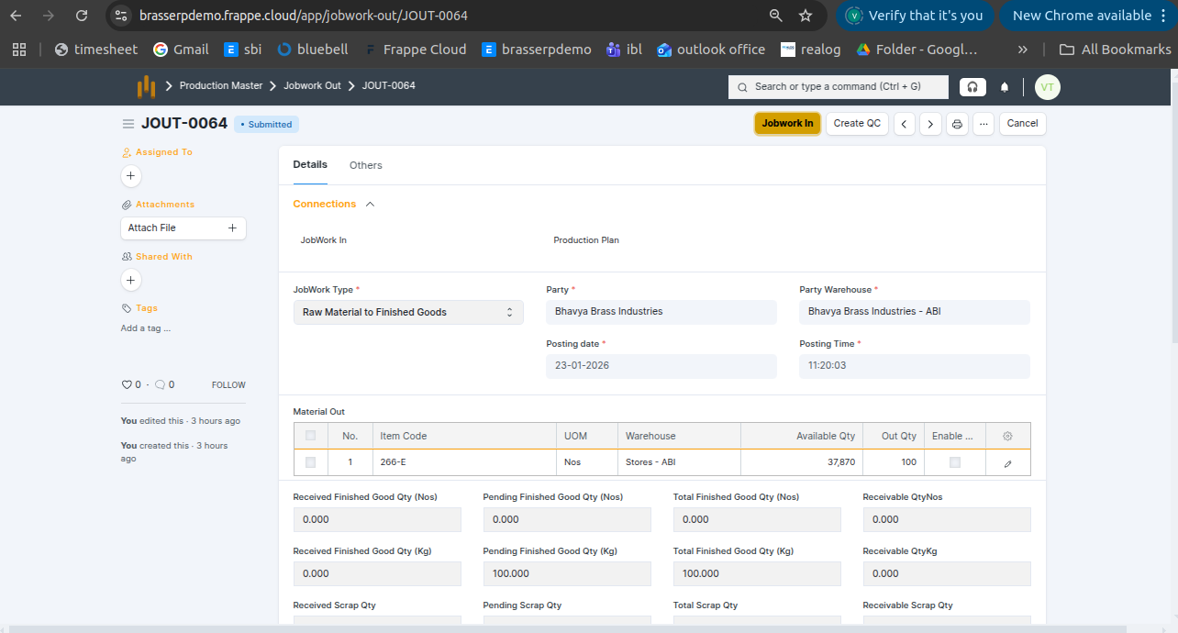Viewport: 1178px width, 633px height.
Task: Click the Create QC button
Action: coord(857,124)
